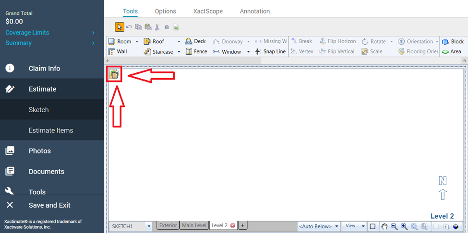The width and height of the screenshot is (468, 233).
Task: Add a new level with plus tab
Action: coord(242,225)
